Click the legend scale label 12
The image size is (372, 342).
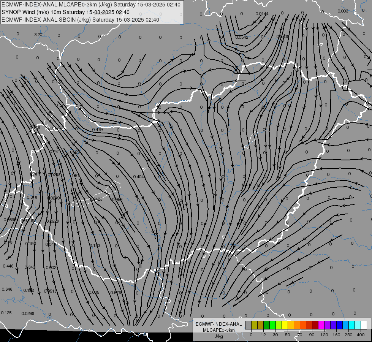point(263,335)
